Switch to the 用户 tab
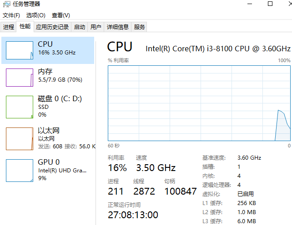 point(96,27)
